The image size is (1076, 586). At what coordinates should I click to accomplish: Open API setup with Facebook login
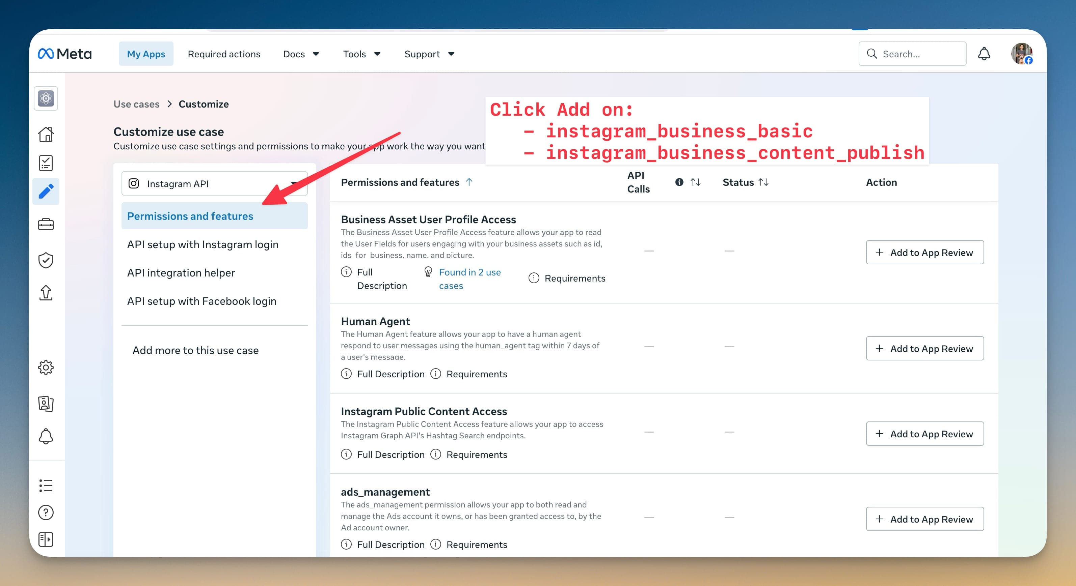tap(202, 301)
